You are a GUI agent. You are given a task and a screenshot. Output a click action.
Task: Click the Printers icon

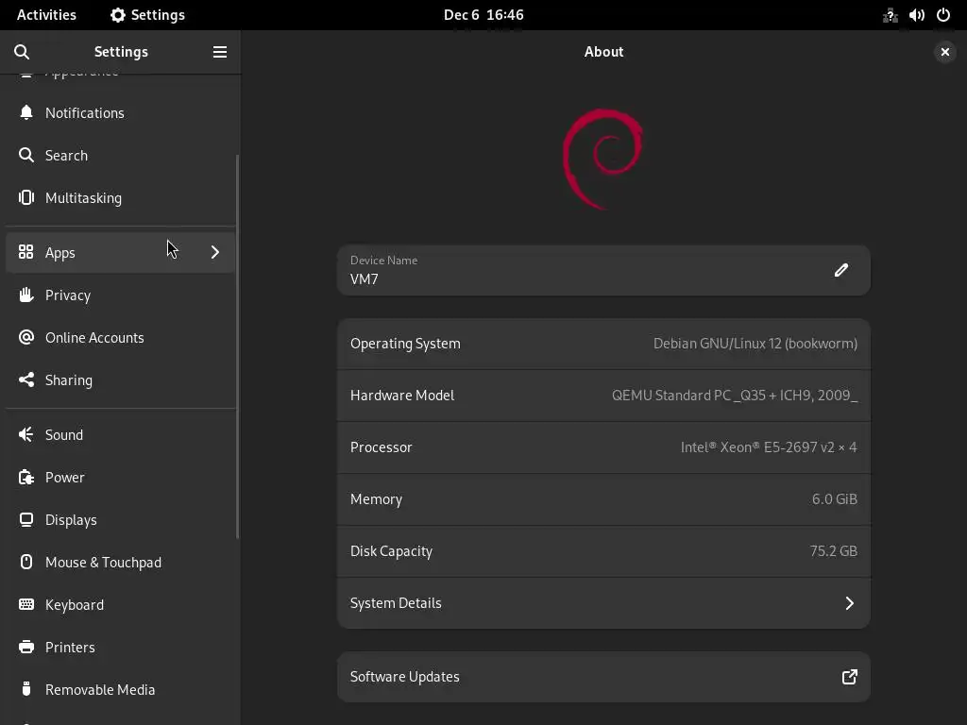click(x=25, y=647)
